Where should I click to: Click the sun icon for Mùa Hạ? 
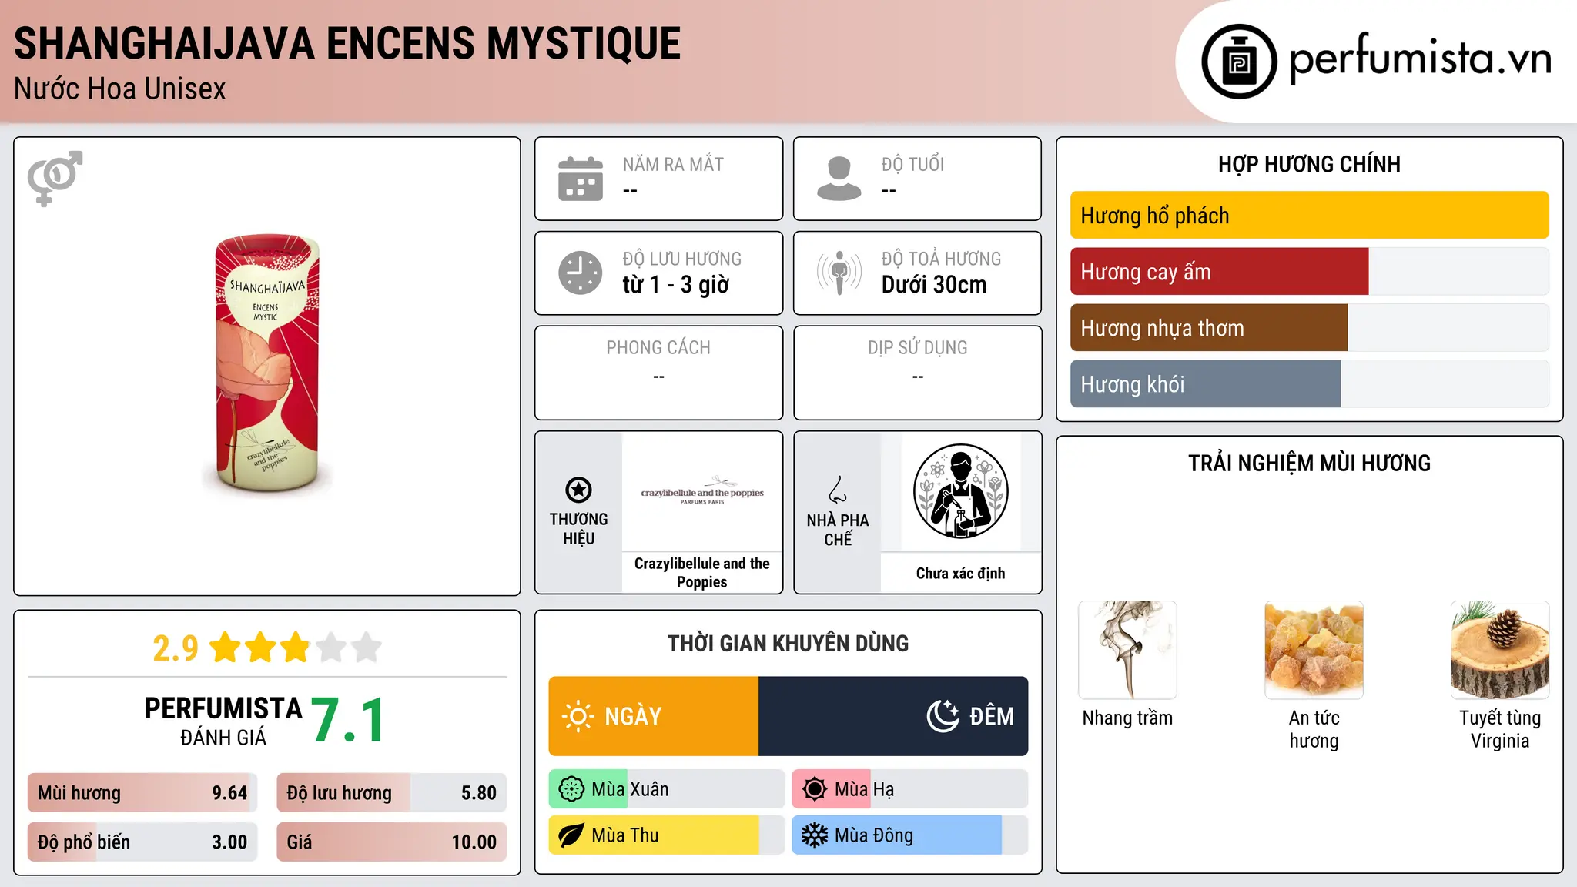point(815,789)
